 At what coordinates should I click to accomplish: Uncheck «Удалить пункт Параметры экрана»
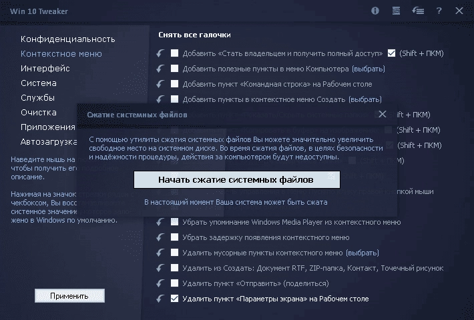pyautogui.click(x=174, y=299)
